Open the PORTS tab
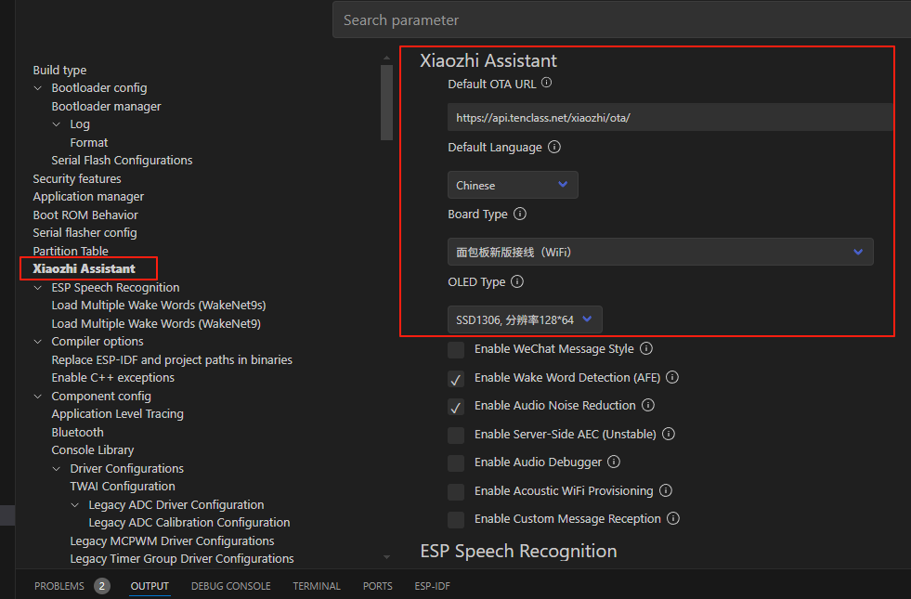 tap(378, 586)
